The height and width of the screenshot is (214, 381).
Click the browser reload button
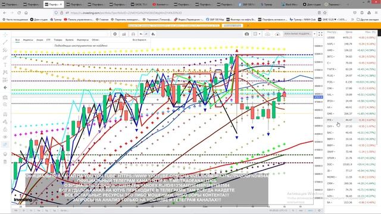19,13
